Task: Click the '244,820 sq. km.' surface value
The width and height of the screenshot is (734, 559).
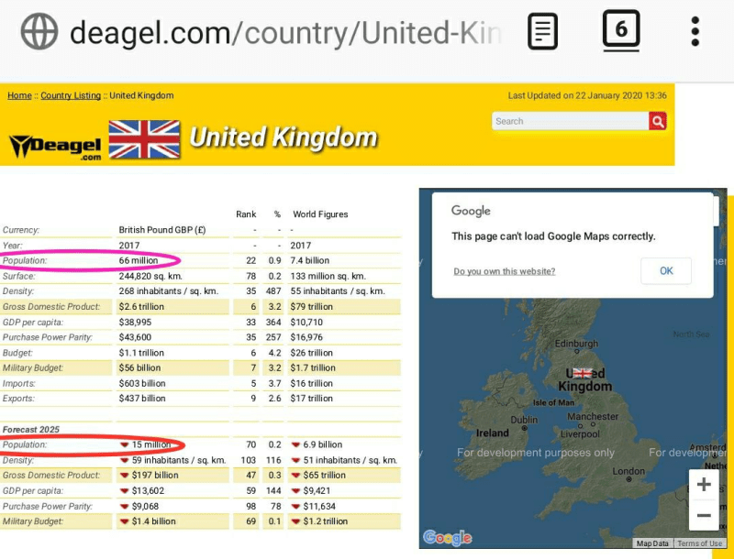Action: tap(150, 276)
